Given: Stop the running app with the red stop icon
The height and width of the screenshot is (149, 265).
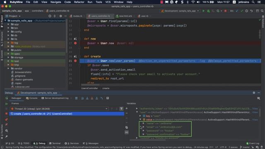Looking at the screenshot, I should tap(225, 11).
